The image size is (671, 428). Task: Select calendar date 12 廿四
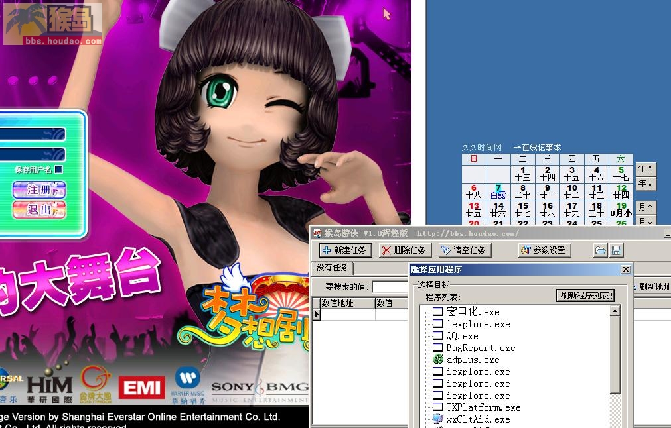pyautogui.click(x=621, y=191)
